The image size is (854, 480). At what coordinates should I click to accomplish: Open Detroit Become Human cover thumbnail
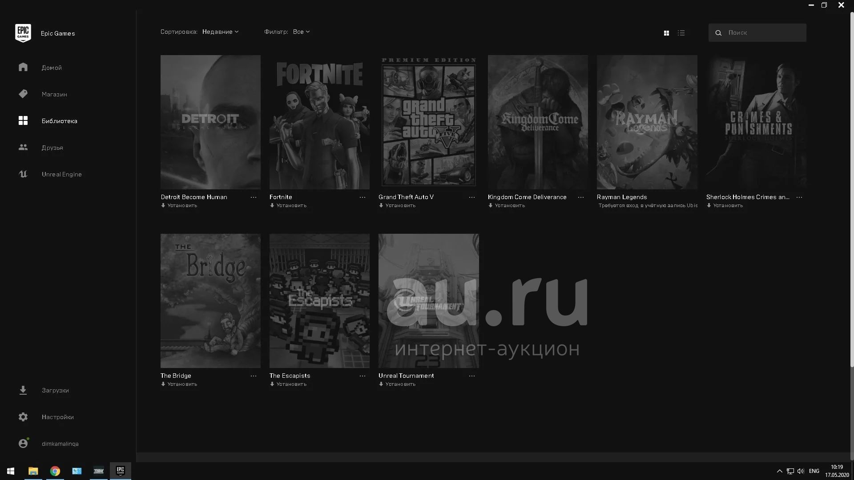[x=210, y=122]
